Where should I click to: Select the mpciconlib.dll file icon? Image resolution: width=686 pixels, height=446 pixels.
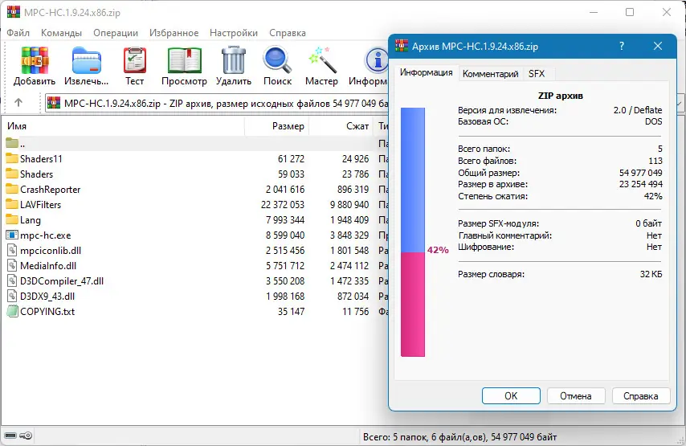click(12, 251)
